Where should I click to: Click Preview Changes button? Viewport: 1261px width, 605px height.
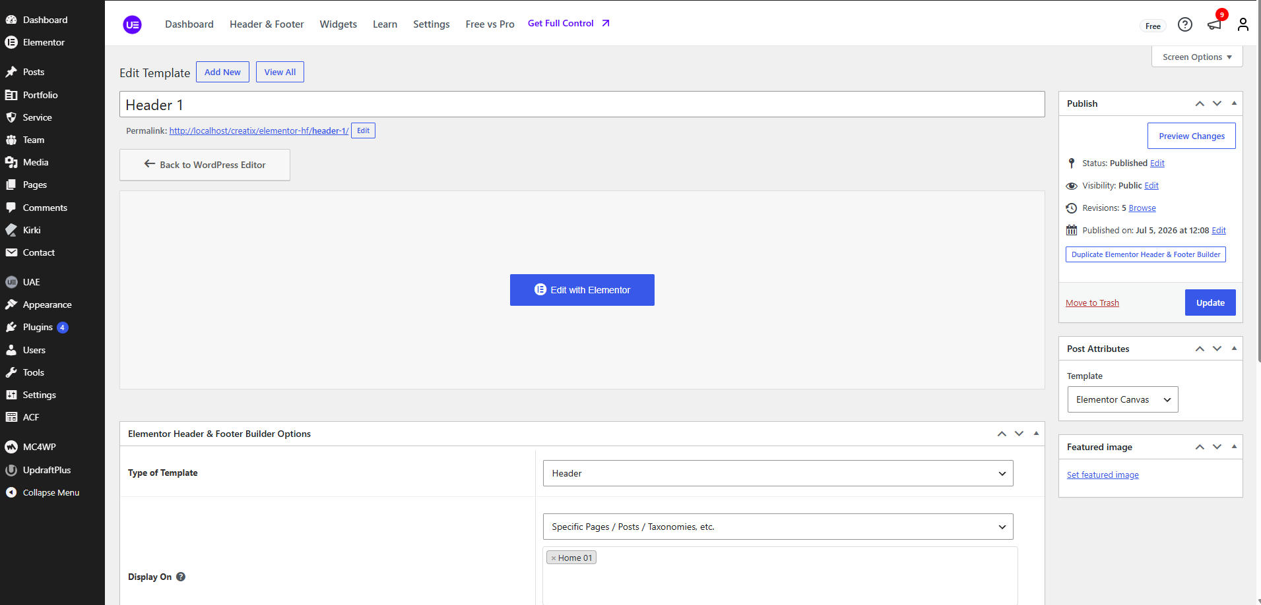[x=1192, y=136]
